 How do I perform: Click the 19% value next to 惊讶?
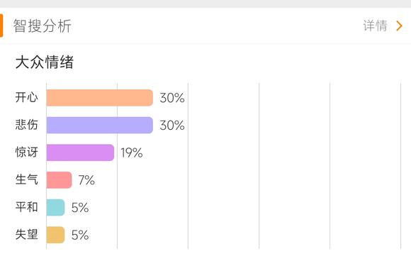coord(132,152)
